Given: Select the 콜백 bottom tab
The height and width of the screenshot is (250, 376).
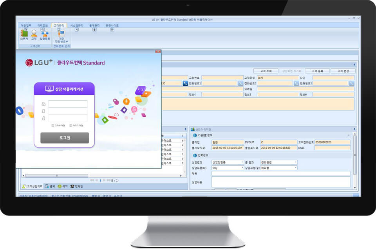Looking at the screenshot, I should tap(50, 186).
